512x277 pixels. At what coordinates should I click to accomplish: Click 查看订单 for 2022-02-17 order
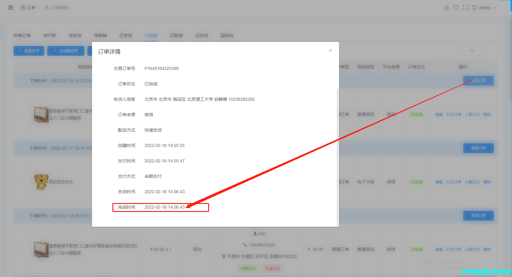[478, 148]
